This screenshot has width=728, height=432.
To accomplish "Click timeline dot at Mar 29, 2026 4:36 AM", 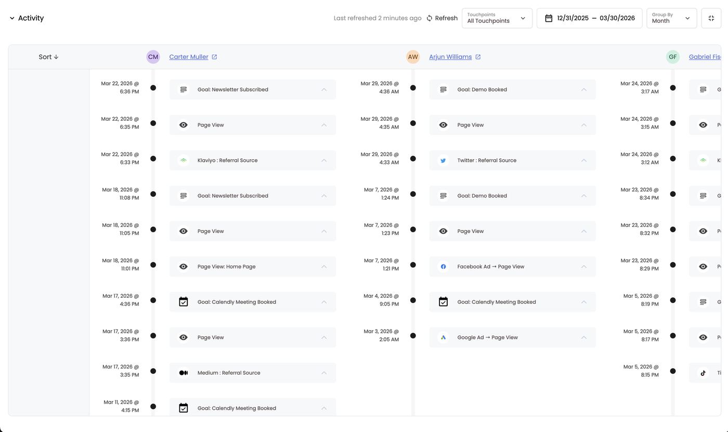I will pos(413,88).
